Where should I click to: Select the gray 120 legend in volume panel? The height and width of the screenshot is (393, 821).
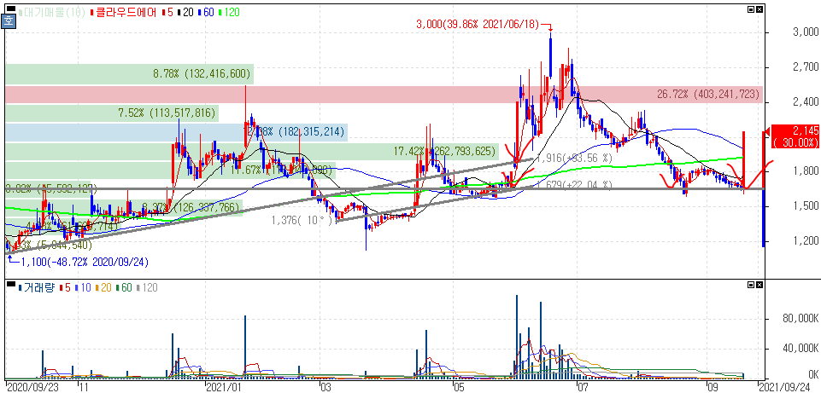tap(147, 287)
